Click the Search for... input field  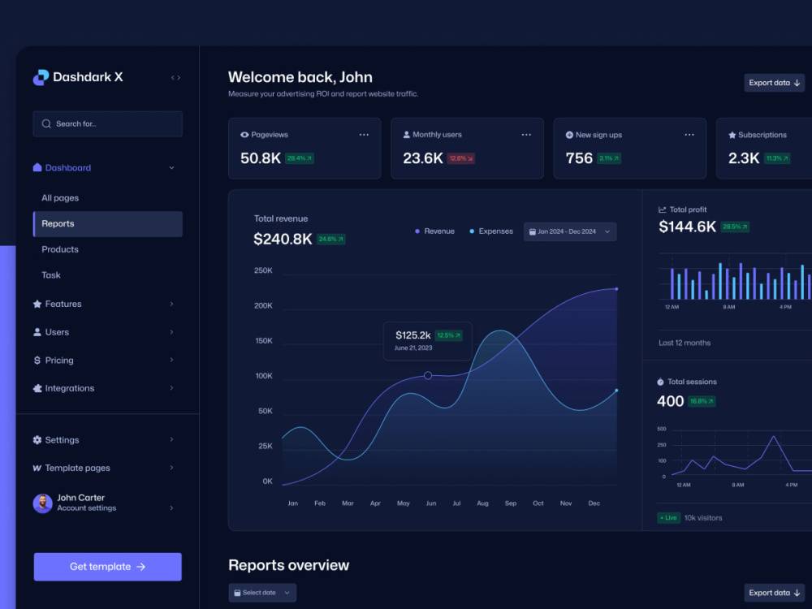click(x=108, y=123)
